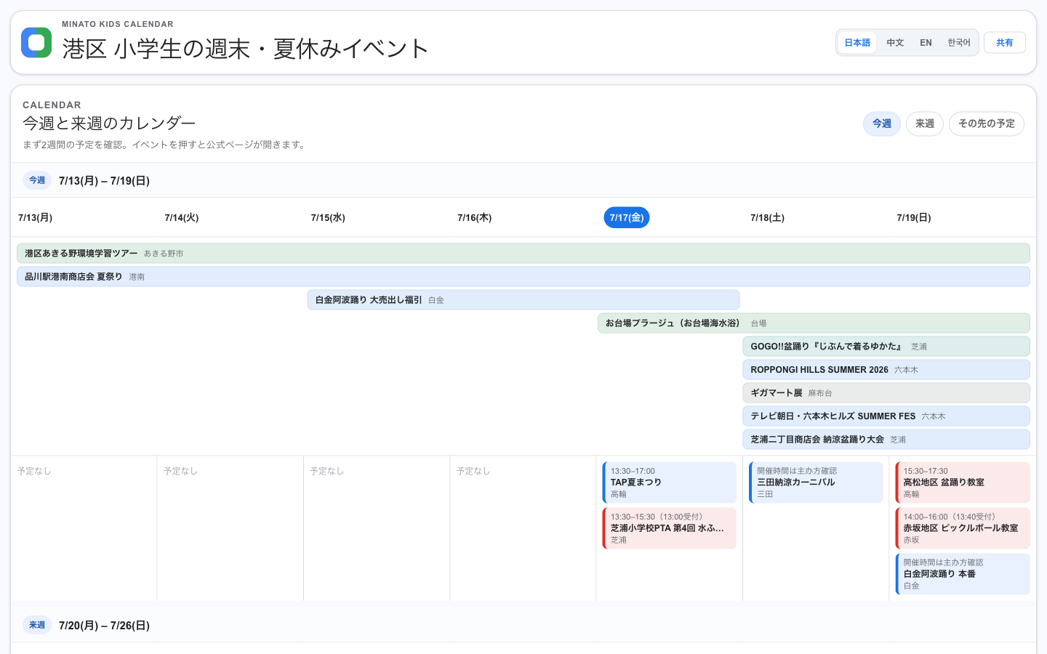Open TAP夏まつり event card
1047x654 pixels.
click(x=670, y=483)
